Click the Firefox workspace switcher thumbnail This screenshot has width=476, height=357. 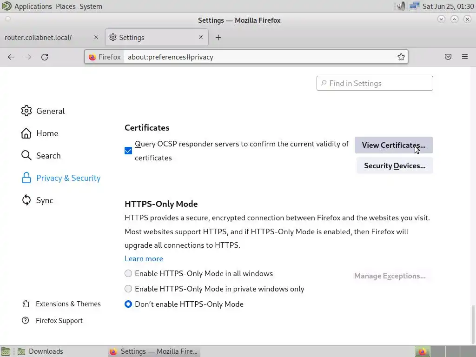423,351
